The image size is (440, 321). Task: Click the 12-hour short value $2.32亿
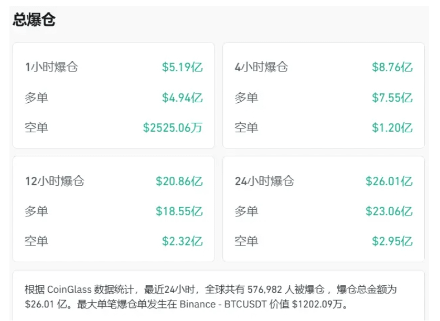[x=182, y=241]
